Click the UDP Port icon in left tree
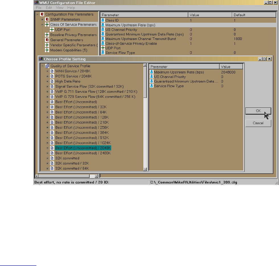 52,30
